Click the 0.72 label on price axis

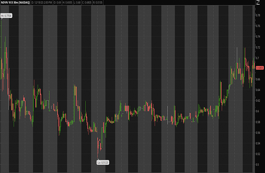[258, 47]
